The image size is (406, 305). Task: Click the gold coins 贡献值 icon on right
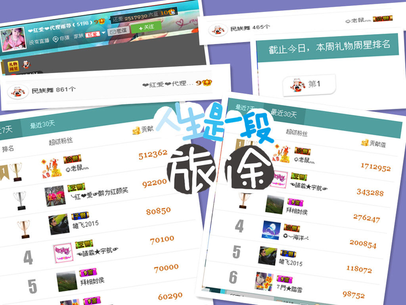(x=365, y=142)
